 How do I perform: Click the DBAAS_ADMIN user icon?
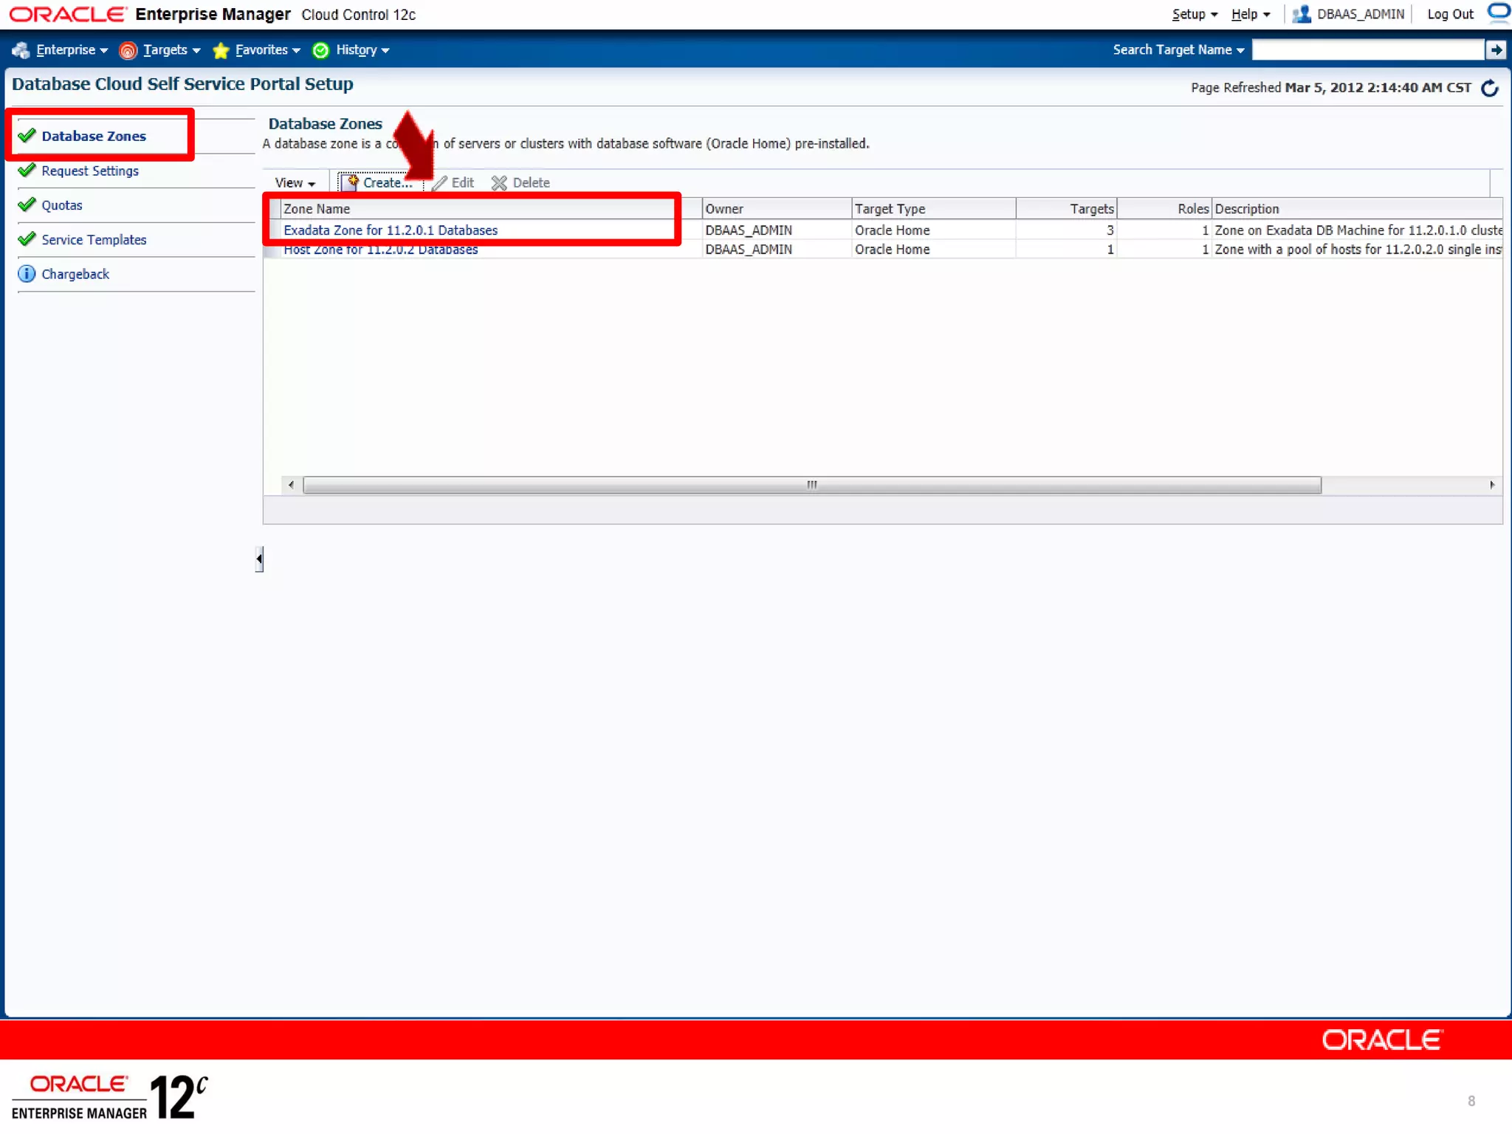point(1301,14)
